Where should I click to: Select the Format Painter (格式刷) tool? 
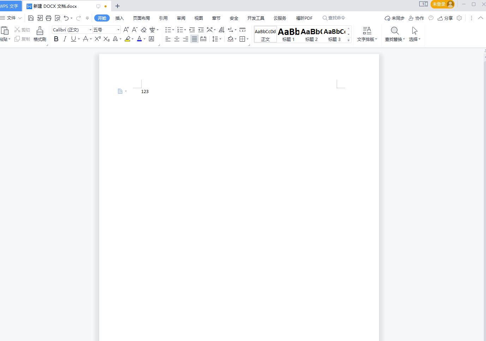coord(40,34)
